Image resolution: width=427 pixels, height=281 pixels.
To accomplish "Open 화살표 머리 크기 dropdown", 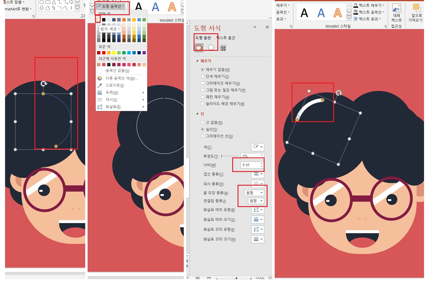I will [257, 220].
